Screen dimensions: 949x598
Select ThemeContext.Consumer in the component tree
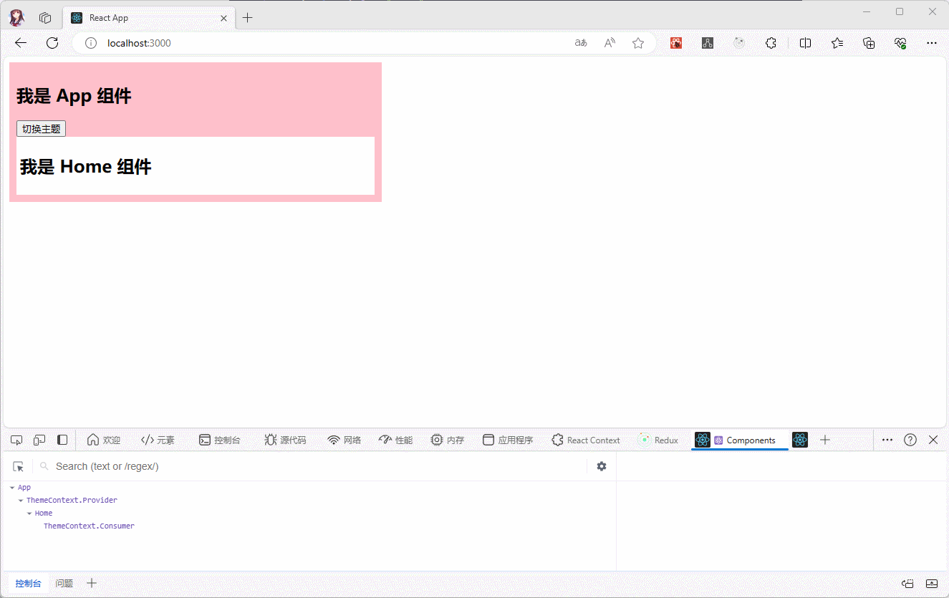pos(89,526)
